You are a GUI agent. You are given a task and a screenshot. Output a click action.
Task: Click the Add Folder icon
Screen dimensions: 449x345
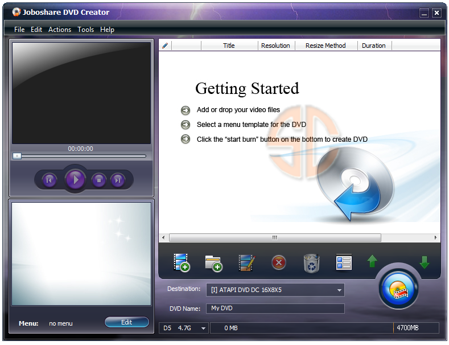coord(213,263)
